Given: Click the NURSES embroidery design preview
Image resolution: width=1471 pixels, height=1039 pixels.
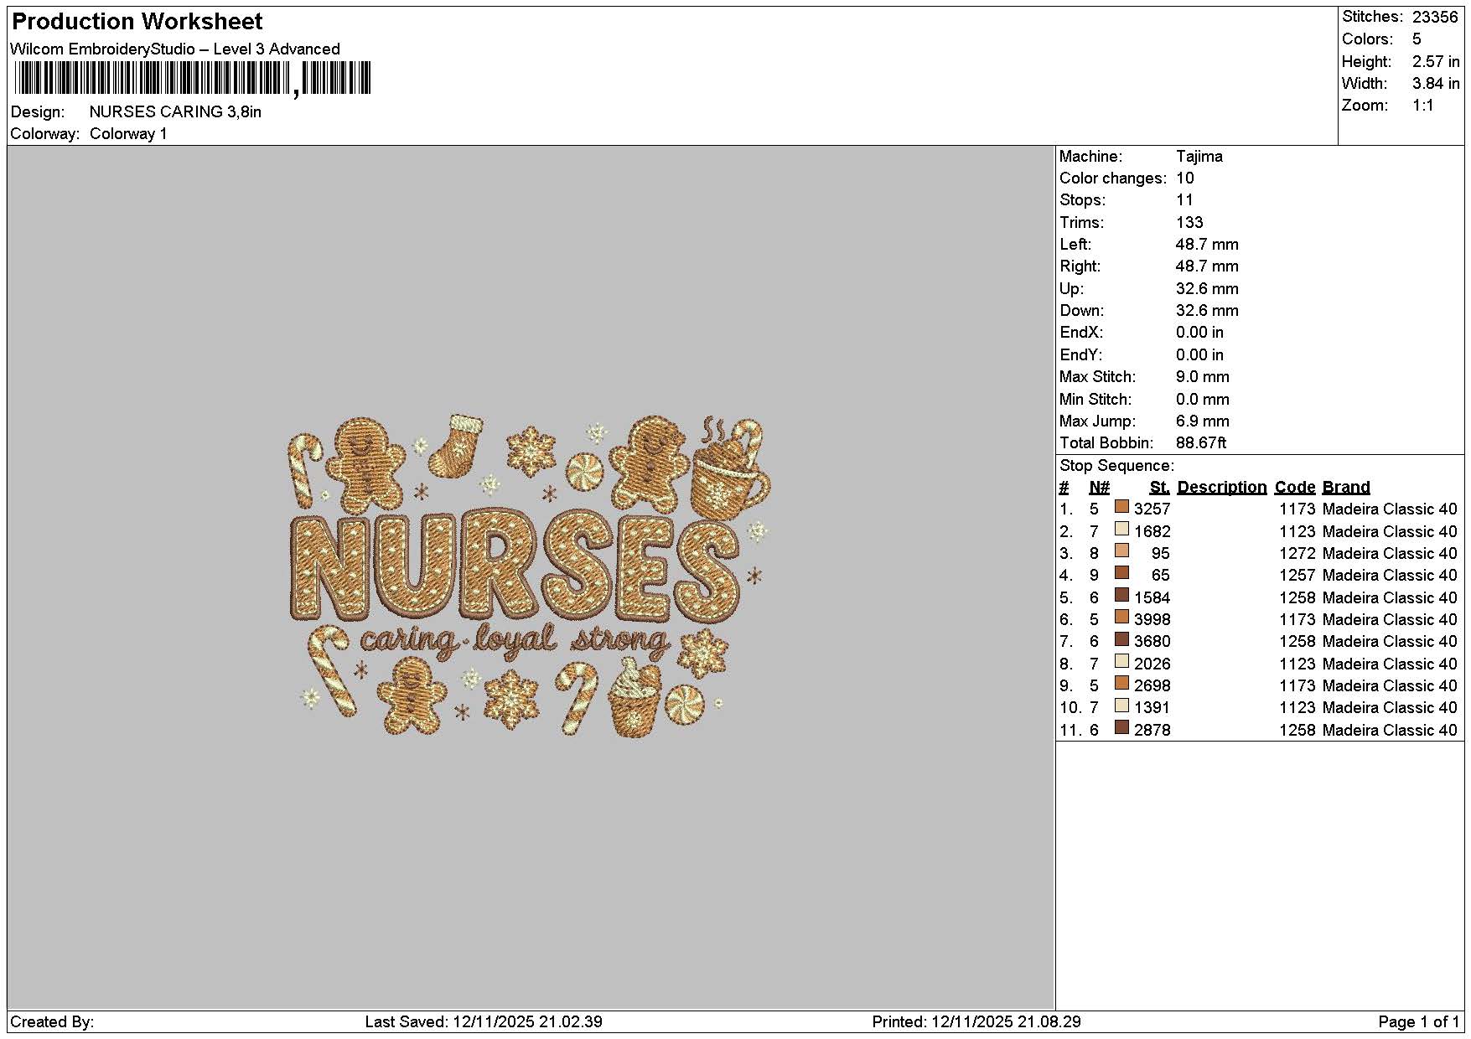Looking at the screenshot, I should tap(528, 576).
